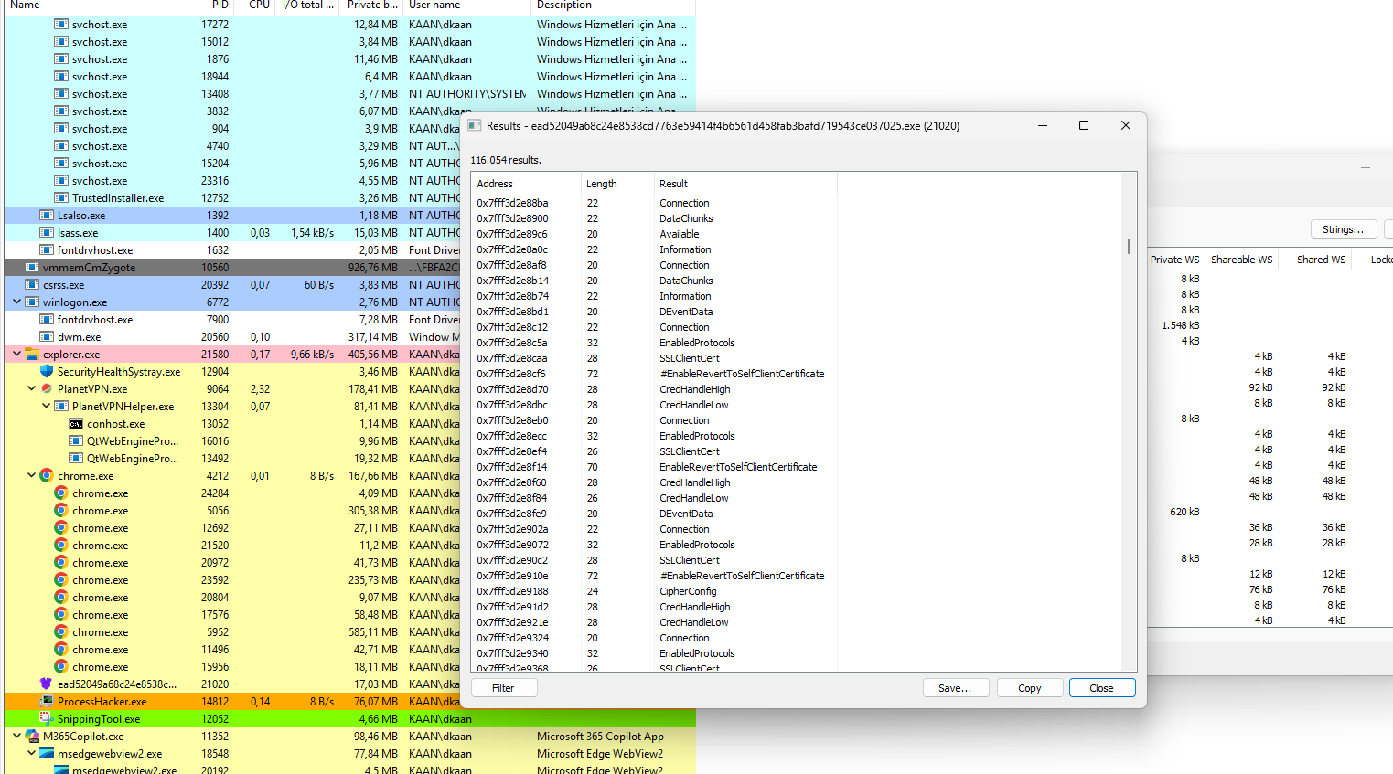Screen dimensions: 1393x774
Task: Collapse the winlogon.exe process tree
Action: point(16,302)
